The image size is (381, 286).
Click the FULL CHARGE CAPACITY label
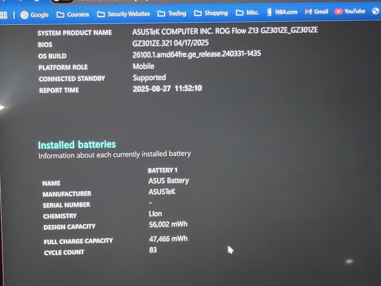pyautogui.click(x=78, y=241)
